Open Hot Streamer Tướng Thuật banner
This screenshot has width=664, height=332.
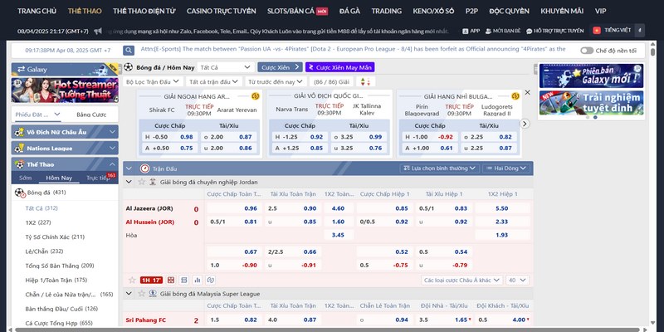coord(65,90)
